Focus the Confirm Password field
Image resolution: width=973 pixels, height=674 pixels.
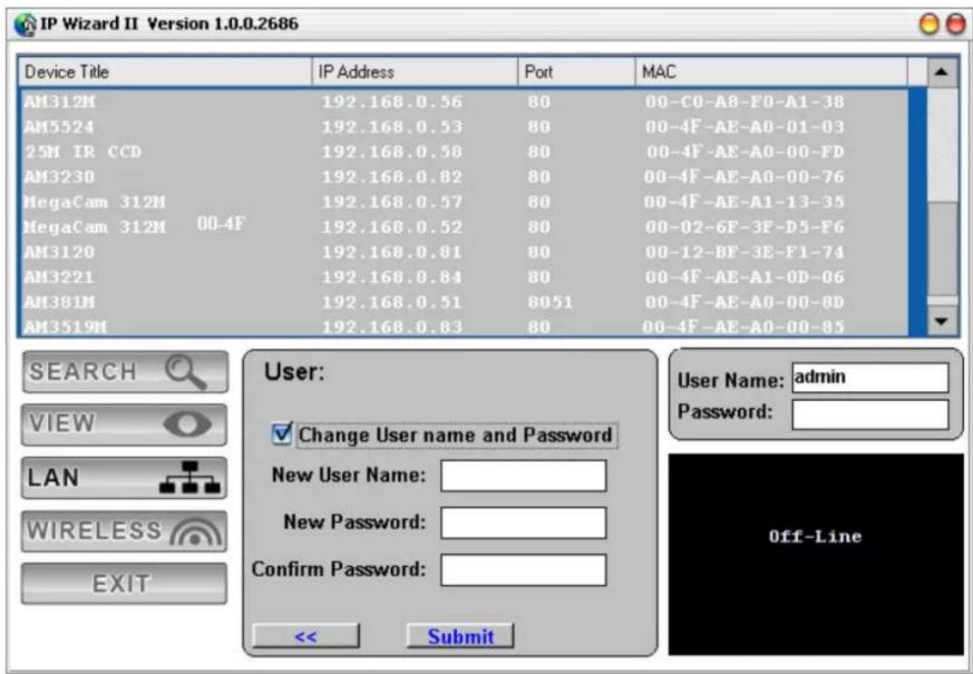coord(523,570)
